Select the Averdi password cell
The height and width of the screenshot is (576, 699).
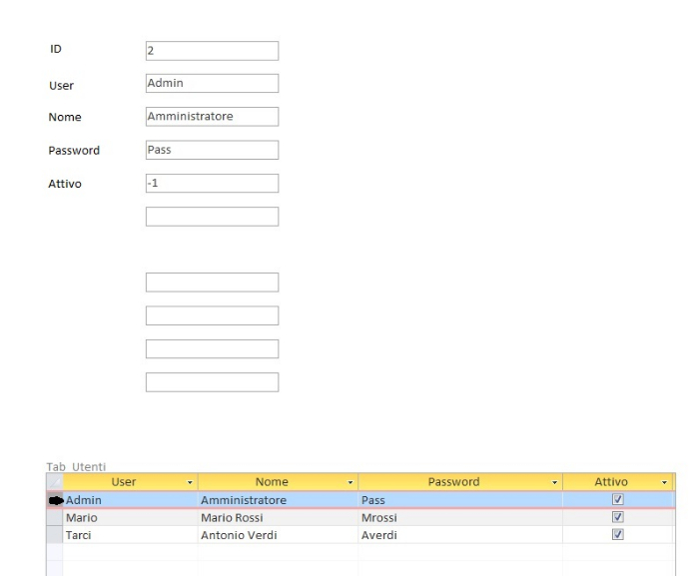click(460, 535)
